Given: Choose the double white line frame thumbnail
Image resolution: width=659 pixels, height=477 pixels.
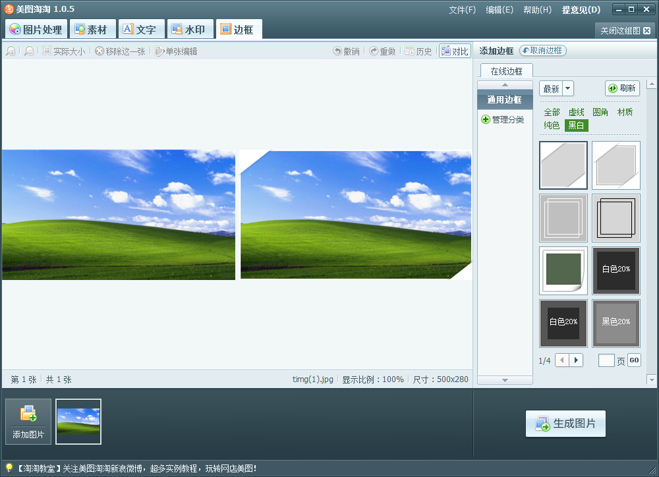Looking at the screenshot, I should 563,217.
